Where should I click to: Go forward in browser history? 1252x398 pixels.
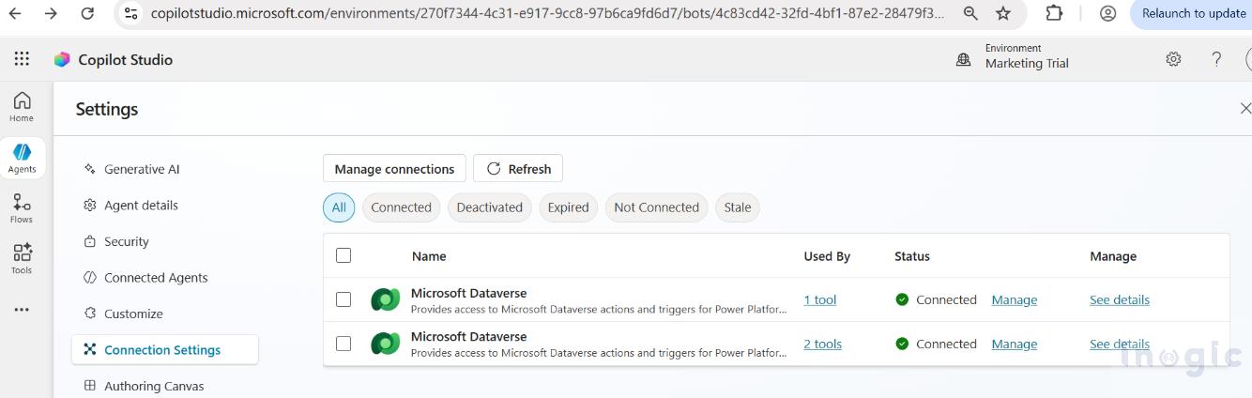(x=51, y=14)
